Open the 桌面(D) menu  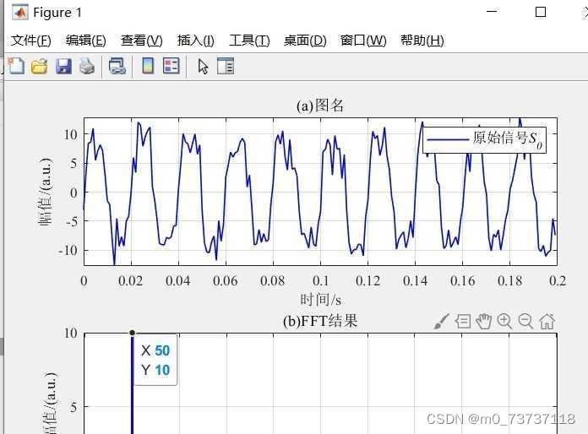click(x=305, y=40)
